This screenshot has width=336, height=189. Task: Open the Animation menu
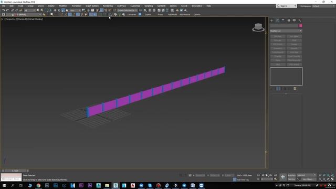click(x=76, y=6)
